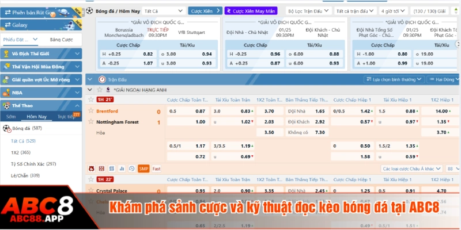Open Các loại cược Châu Á khác dropdown
This screenshot has height=230, width=461.
pyautogui.click(x=411, y=168)
